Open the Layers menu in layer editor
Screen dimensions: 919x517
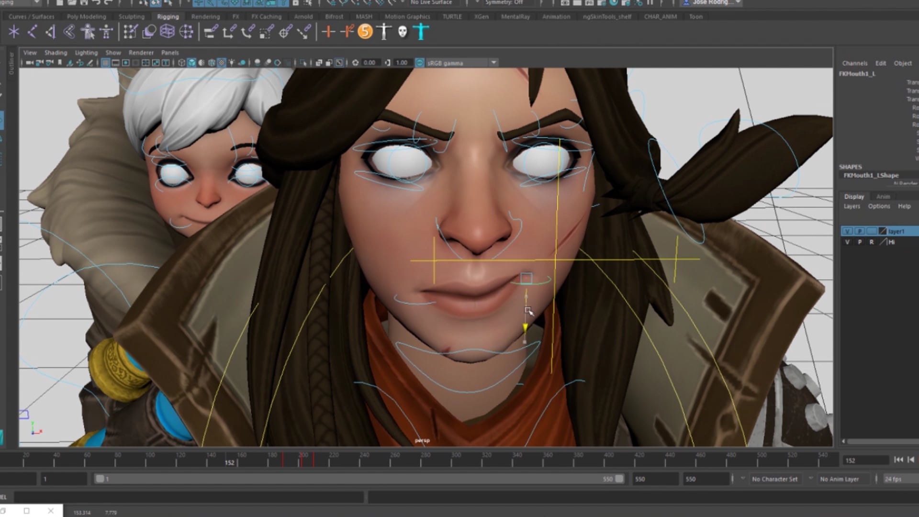point(852,206)
